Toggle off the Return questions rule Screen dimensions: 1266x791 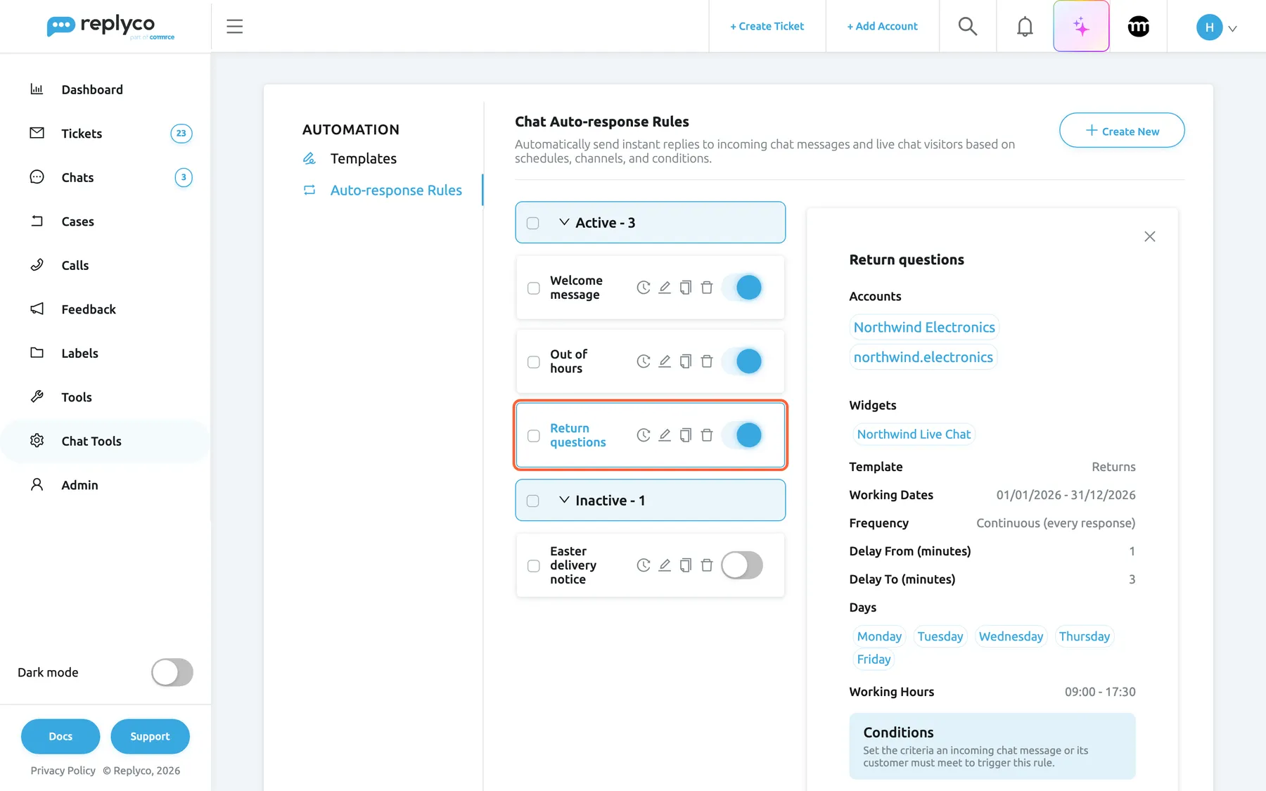(x=742, y=435)
